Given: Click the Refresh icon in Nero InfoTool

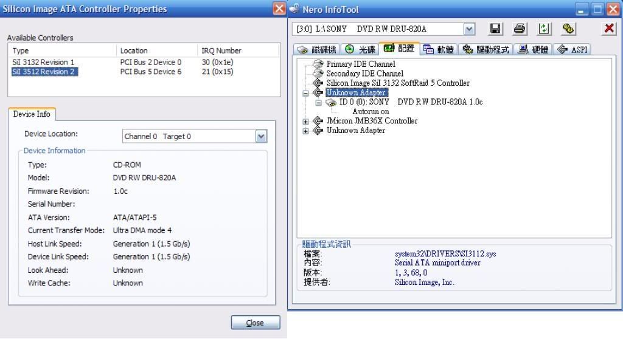Looking at the screenshot, I should click(543, 29).
